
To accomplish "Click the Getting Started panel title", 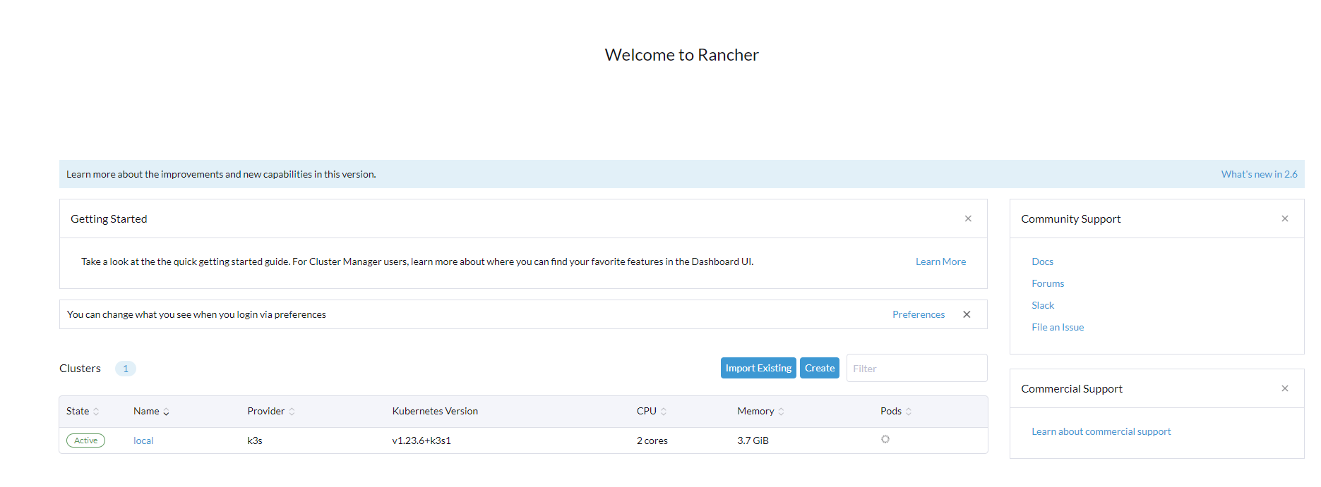I will [109, 219].
